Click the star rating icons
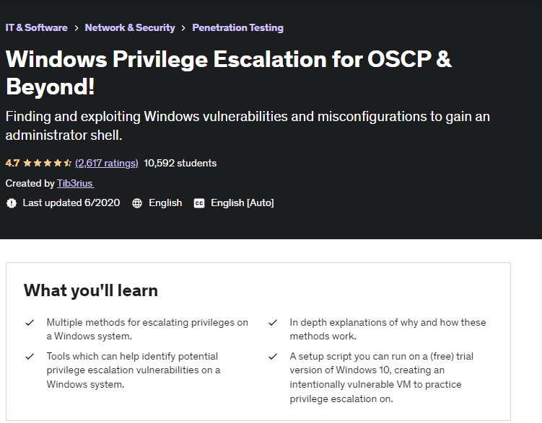This screenshot has height=423, width=542. pos(48,163)
